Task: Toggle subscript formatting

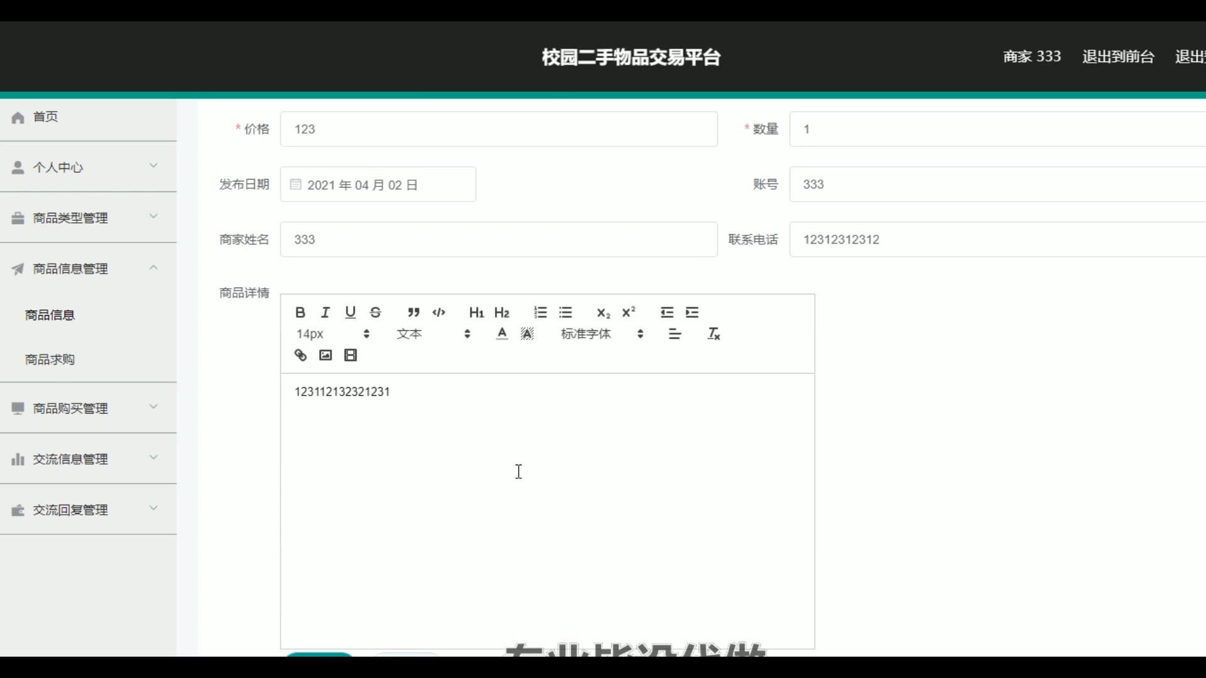Action: (603, 313)
